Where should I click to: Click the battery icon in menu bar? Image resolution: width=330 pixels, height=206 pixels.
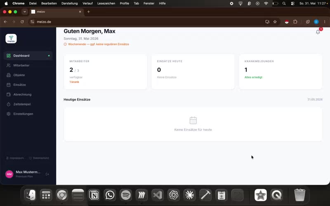(275, 3)
